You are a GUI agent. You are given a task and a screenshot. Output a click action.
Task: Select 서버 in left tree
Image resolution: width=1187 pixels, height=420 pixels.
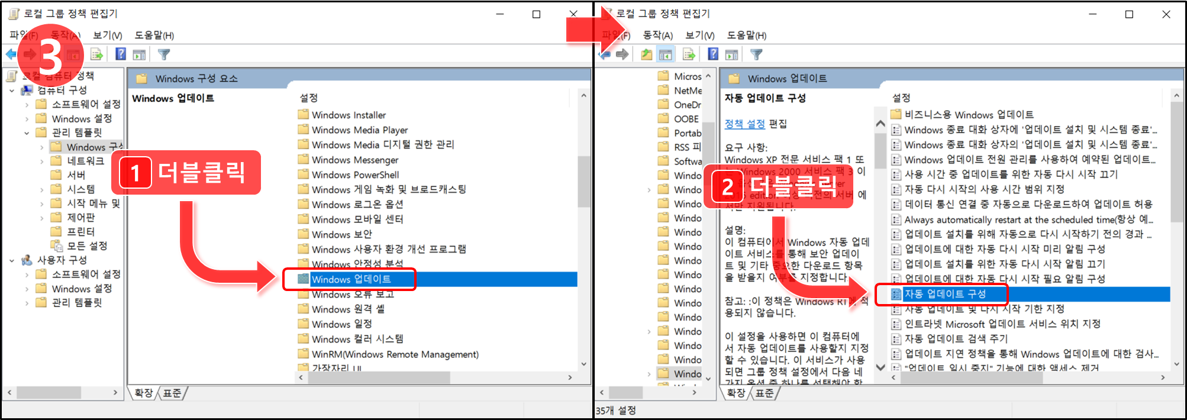click(76, 175)
